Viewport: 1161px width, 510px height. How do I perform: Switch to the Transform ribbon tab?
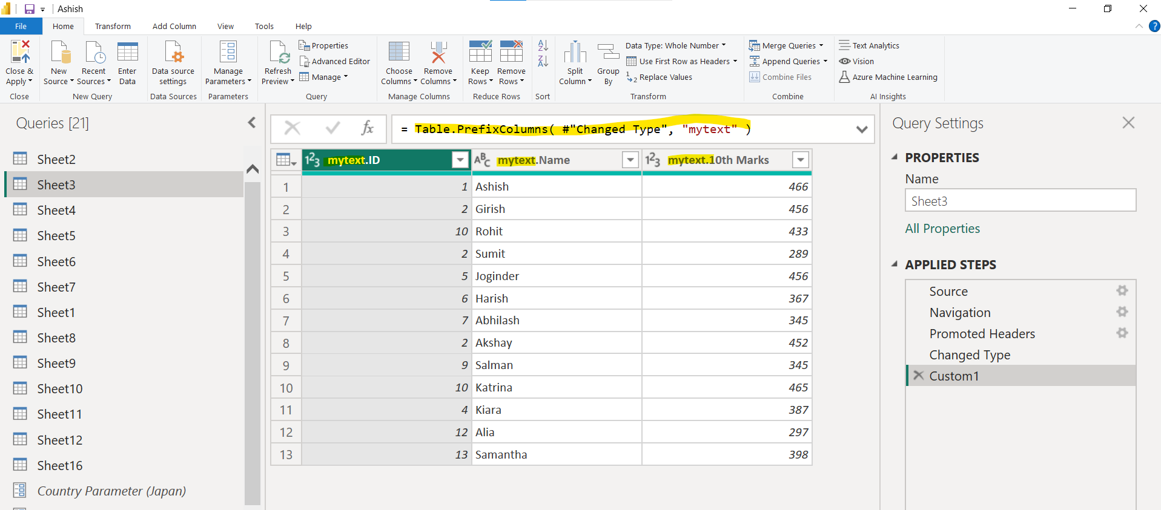click(113, 26)
